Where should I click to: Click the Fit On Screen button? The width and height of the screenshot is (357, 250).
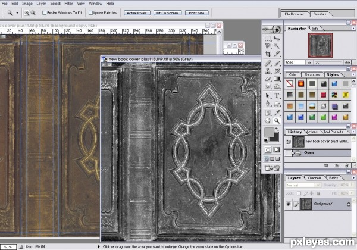(167, 13)
